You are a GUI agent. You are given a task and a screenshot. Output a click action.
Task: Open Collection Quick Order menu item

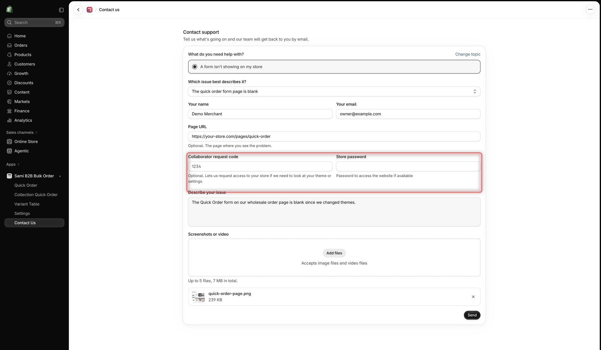point(36,195)
